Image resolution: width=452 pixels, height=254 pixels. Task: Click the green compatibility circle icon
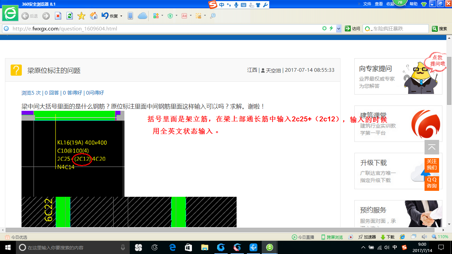point(325,28)
